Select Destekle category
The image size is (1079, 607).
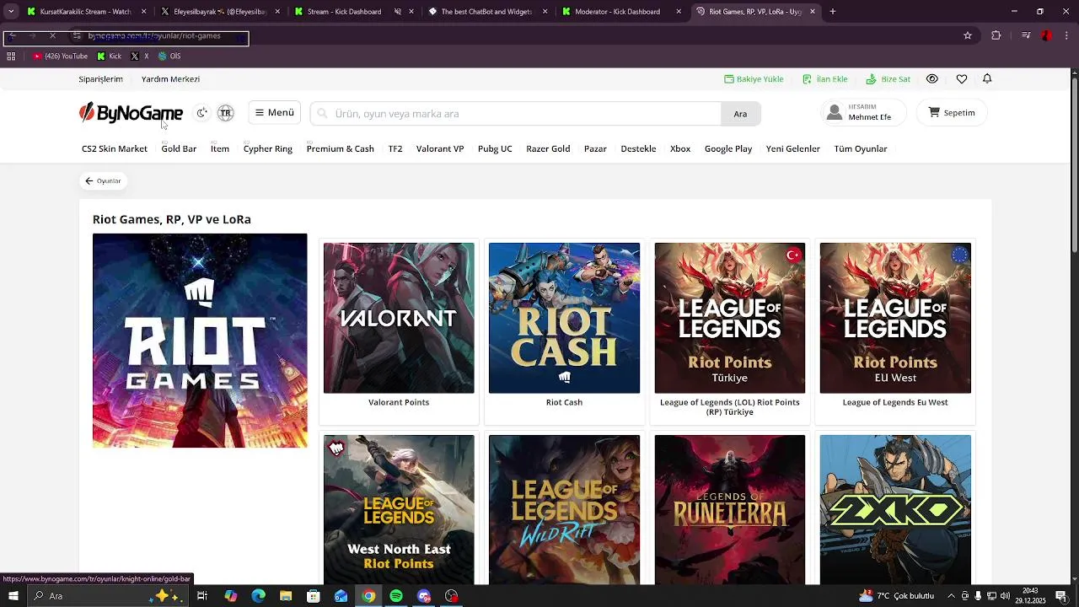(638, 149)
